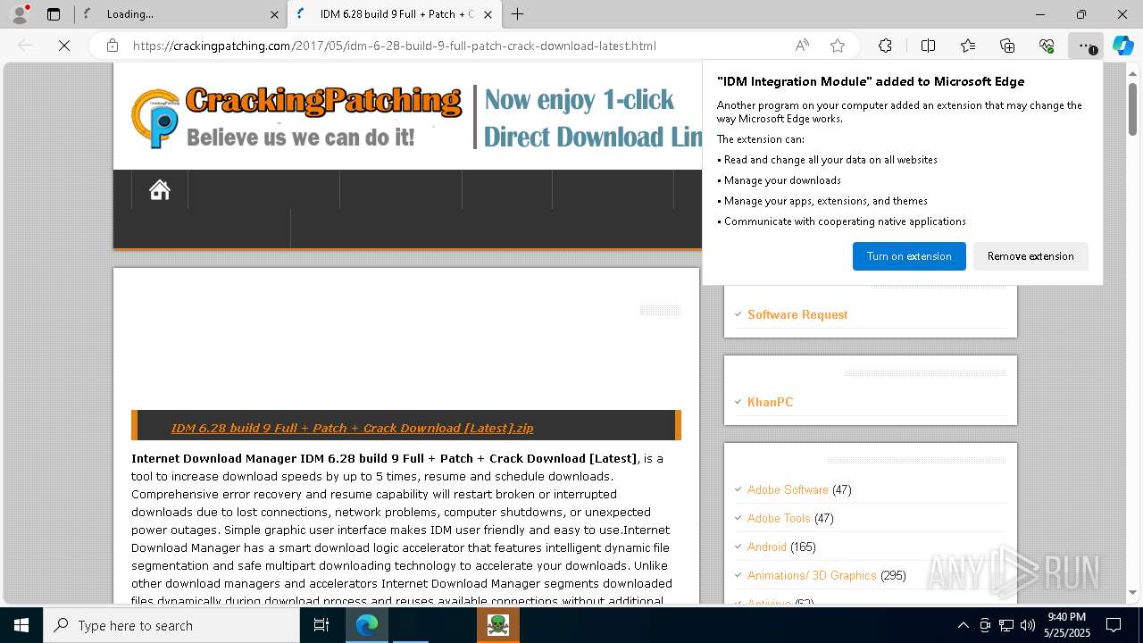Open the network tray icon
Viewport: 1143px width, 643px height.
click(1006, 625)
